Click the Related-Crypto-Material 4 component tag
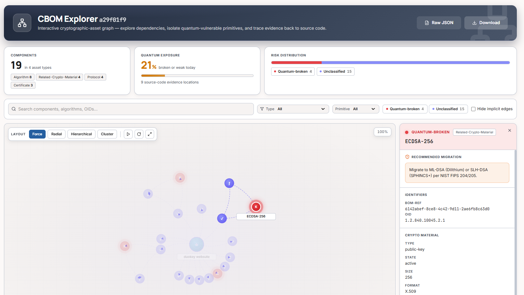The image size is (524, 295). click(x=59, y=77)
